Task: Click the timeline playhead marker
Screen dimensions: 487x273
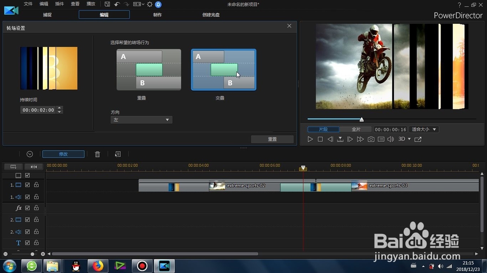Action: [303, 168]
